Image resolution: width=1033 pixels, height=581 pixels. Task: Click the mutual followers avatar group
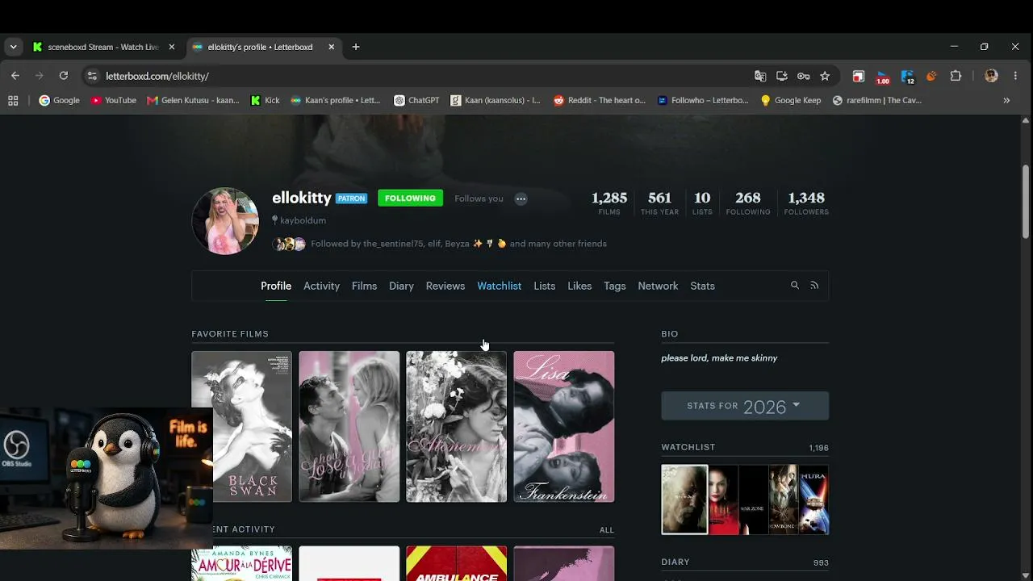click(x=289, y=244)
